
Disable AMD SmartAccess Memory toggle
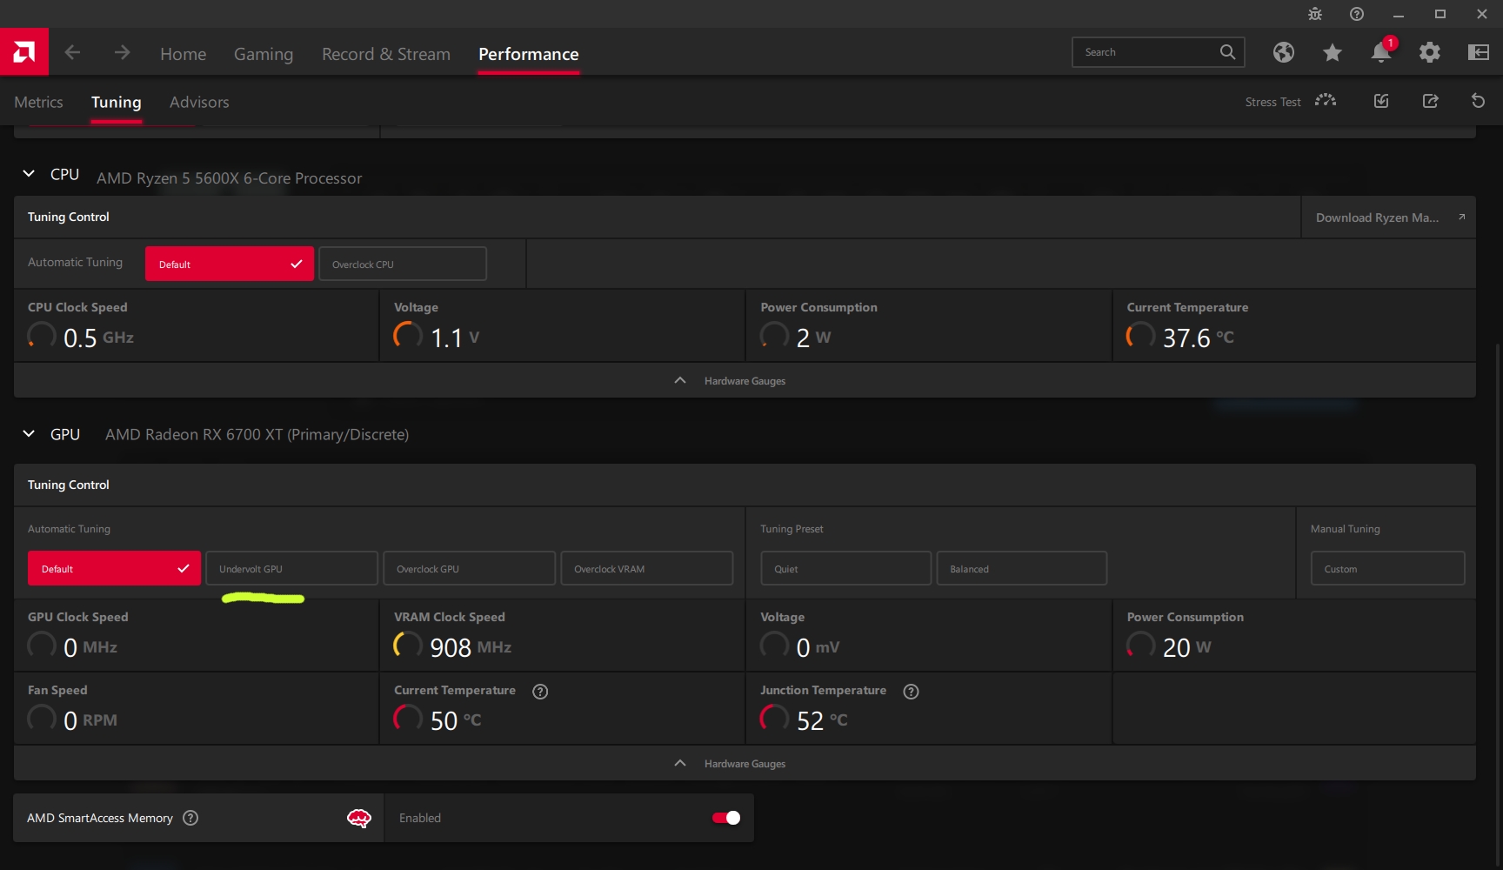(726, 818)
